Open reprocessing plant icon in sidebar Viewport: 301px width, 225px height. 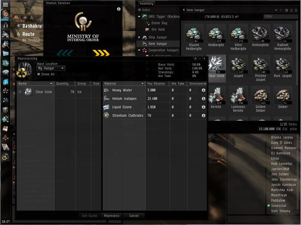[5, 156]
